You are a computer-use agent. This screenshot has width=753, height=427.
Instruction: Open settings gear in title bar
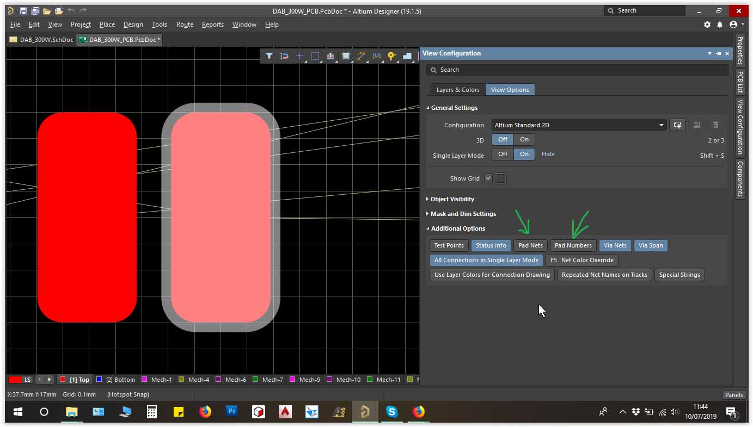tap(707, 24)
